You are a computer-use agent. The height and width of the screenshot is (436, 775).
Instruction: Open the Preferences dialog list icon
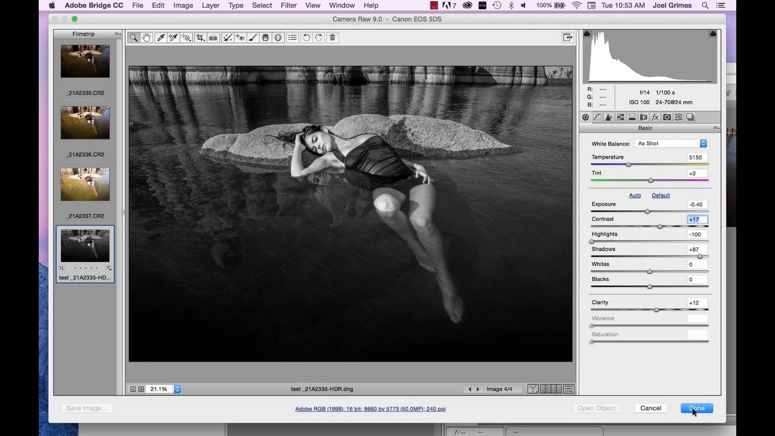pos(292,38)
